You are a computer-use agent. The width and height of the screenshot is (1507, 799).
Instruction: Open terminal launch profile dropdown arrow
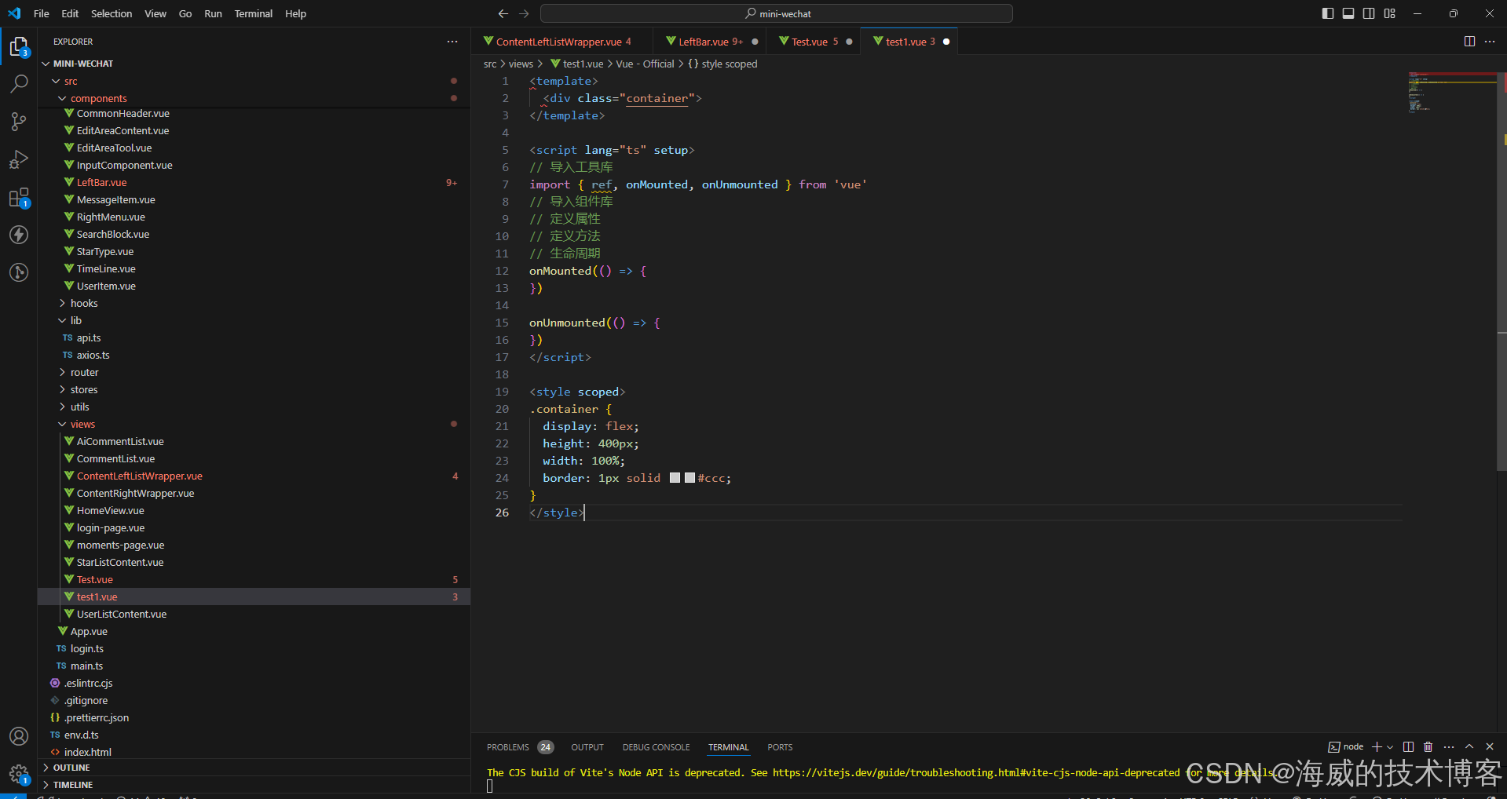point(1390,746)
